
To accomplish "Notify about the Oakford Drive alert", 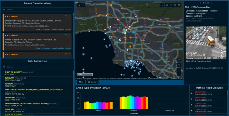I will point(68,29).
